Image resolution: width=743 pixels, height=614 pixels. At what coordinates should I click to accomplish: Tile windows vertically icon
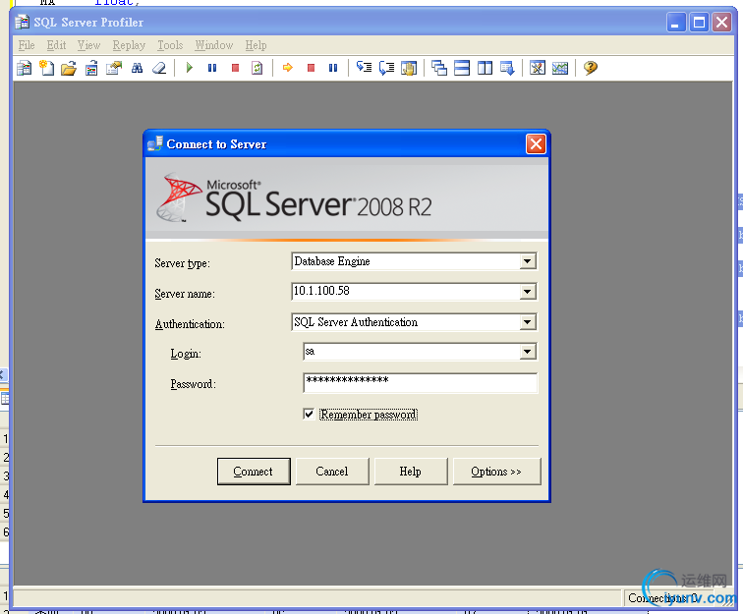point(485,68)
